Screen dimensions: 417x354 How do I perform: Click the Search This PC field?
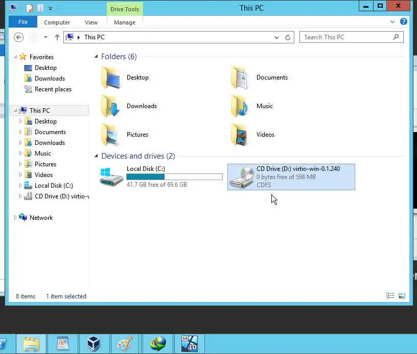(x=351, y=37)
